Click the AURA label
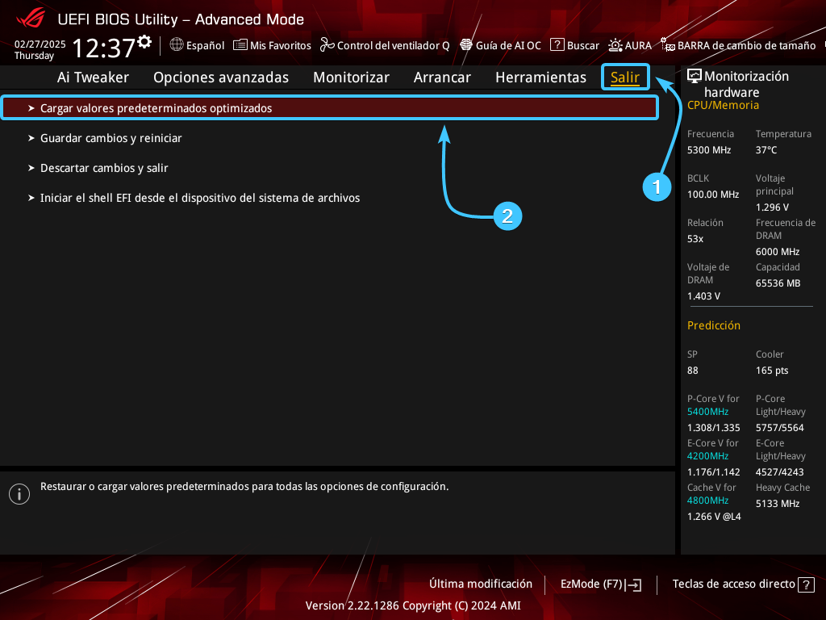826x620 pixels. pos(638,45)
